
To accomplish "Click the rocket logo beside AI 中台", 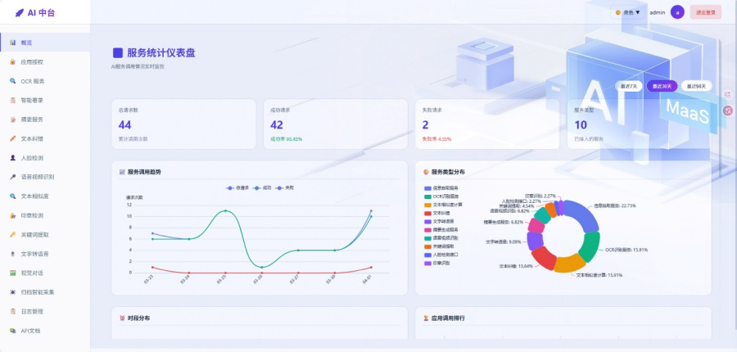I will click(20, 13).
